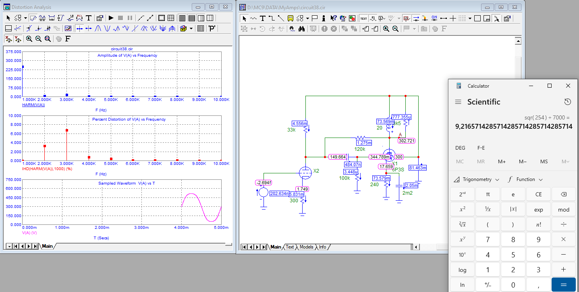The width and height of the screenshot is (579, 292).
Task: Toggle DEG angle unit in Calculator
Action: pos(460,148)
